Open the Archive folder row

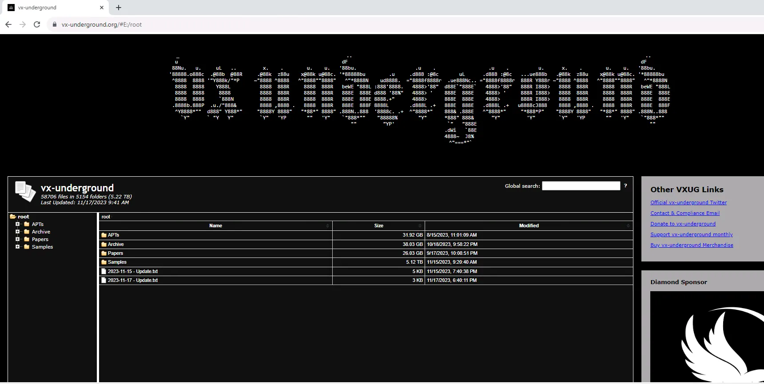[366, 244]
